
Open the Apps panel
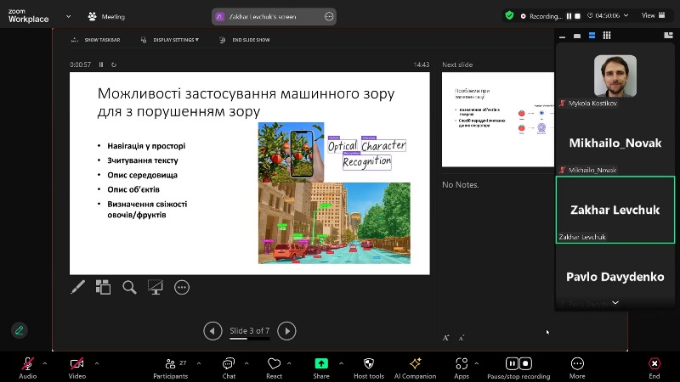[x=462, y=368]
